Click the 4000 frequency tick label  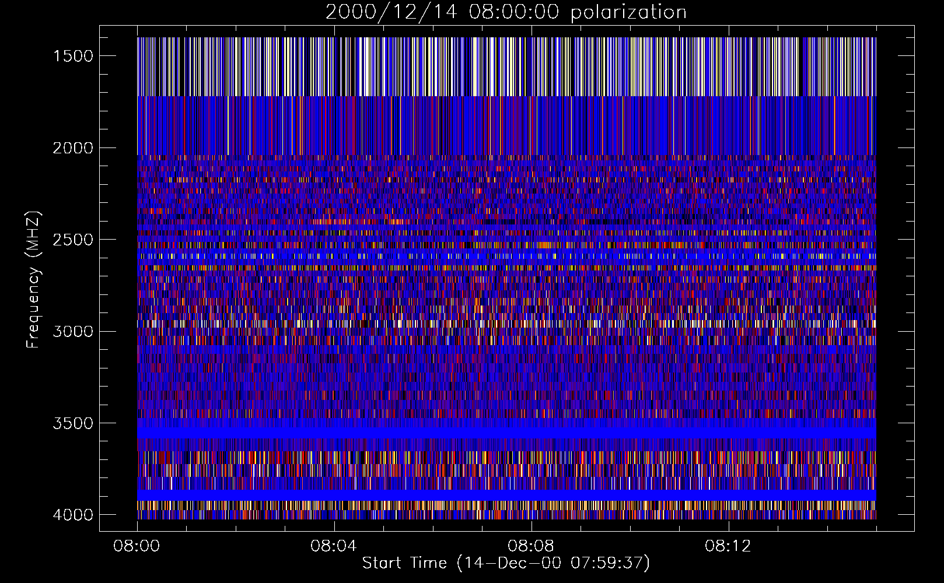tap(73, 515)
